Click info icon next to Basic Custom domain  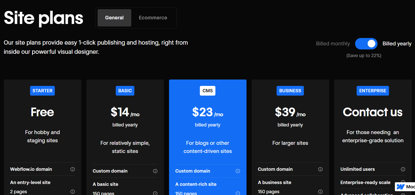155,171
